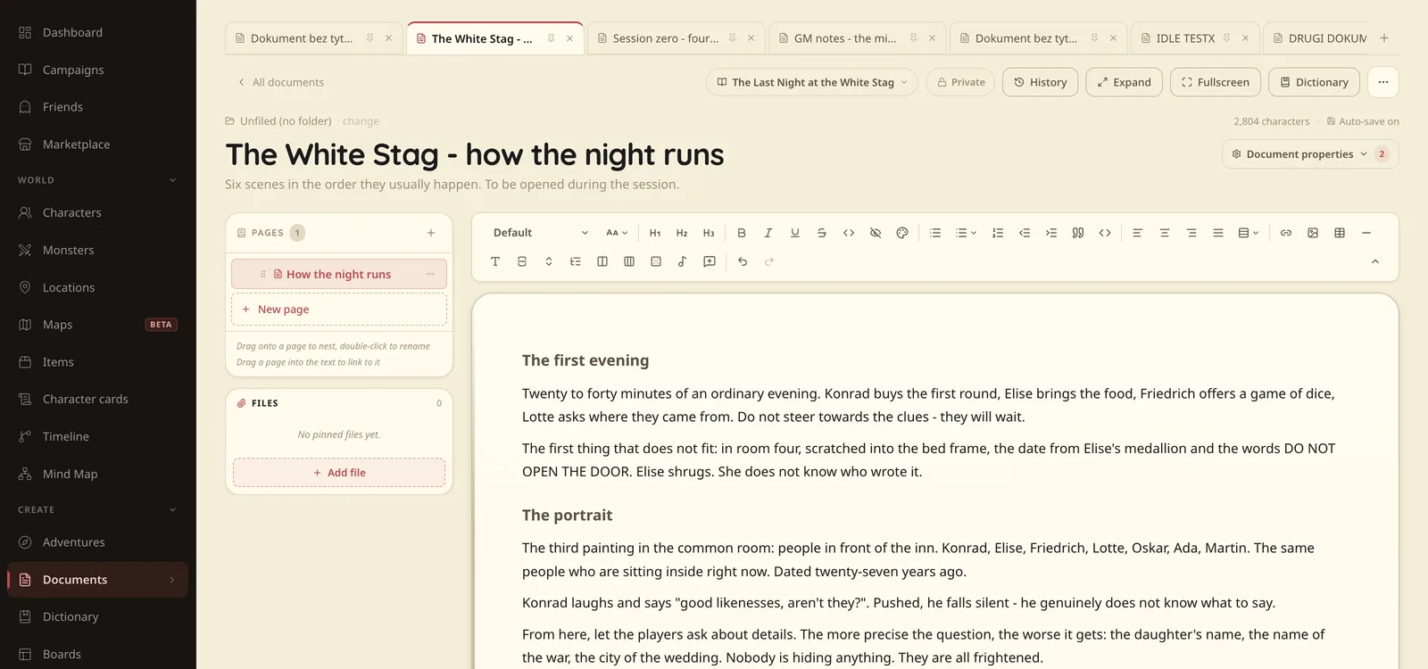Center align the text
1428x669 pixels.
[1165, 233]
